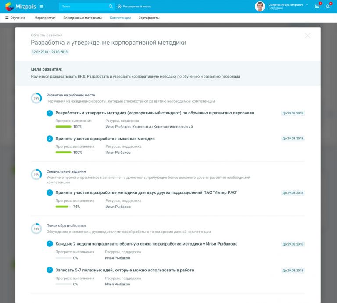Open the Электронные материалы tab

[82, 18]
